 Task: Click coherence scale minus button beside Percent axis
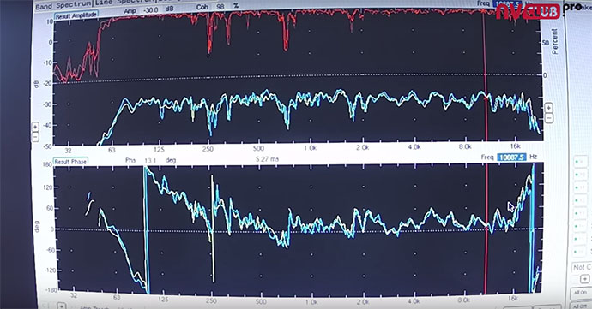click(x=548, y=118)
